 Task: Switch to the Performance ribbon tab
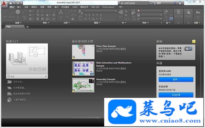108,7
